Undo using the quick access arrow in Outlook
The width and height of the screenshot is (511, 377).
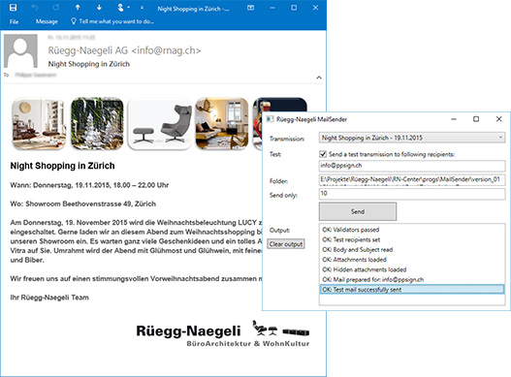click(35, 8)
